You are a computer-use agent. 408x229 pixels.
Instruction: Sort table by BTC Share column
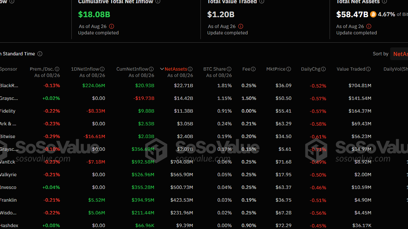click(x=215, y=69)
